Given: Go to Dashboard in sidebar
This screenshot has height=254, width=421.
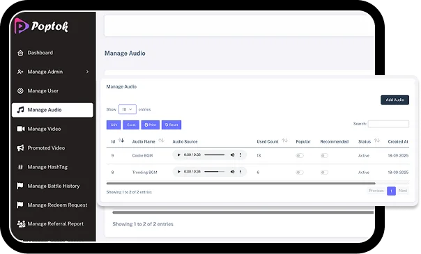Looking at the screenshot, I should click(x=40, y=53).
